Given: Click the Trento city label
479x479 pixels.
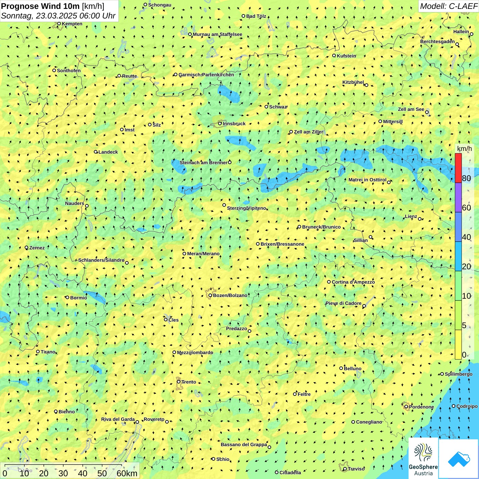Looking at the screenshot, I should [x=189, y=382].
